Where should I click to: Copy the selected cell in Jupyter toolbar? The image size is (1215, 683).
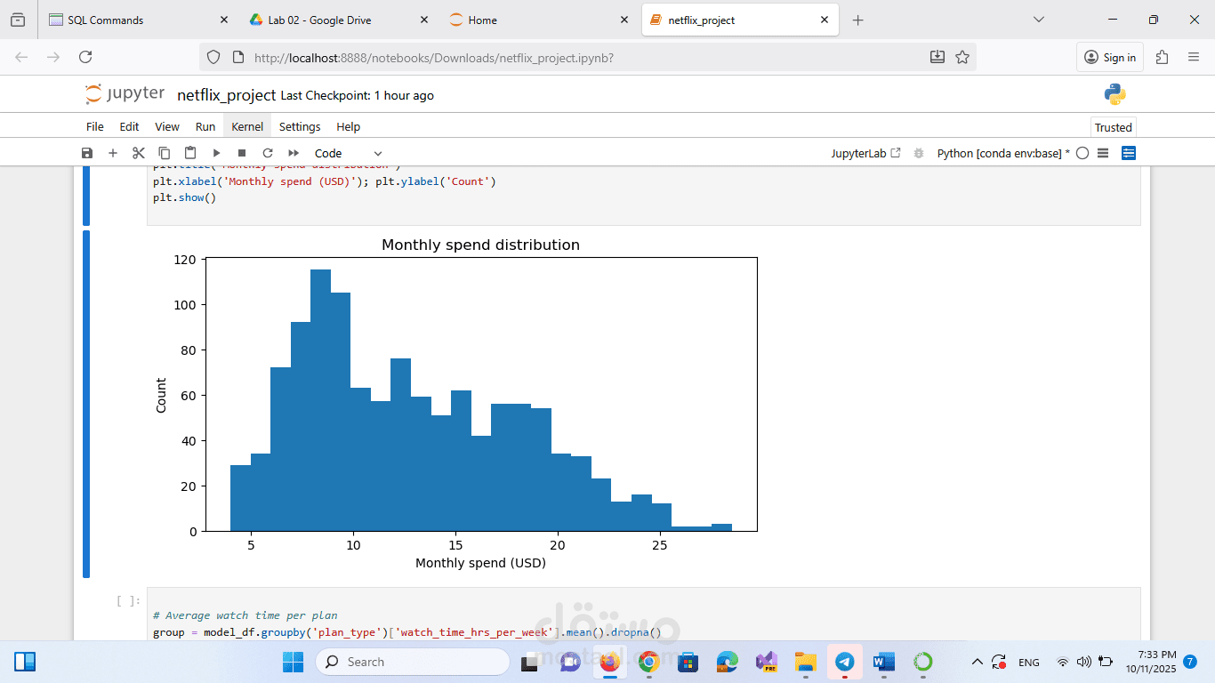pos(165,153)
